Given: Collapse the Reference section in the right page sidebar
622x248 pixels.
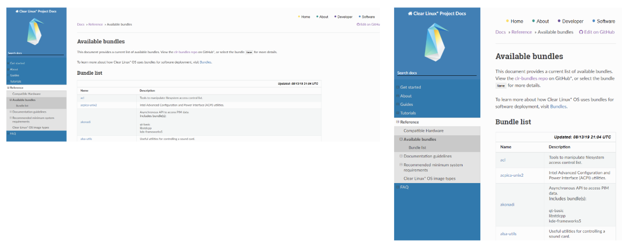Looking at the screenshot, I should tap(398, 122).
